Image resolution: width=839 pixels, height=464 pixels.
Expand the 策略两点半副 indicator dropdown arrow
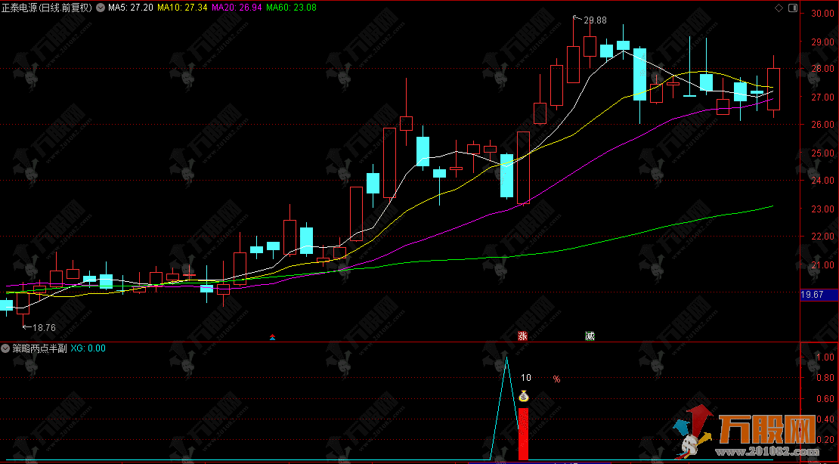[x=6, y=348]
